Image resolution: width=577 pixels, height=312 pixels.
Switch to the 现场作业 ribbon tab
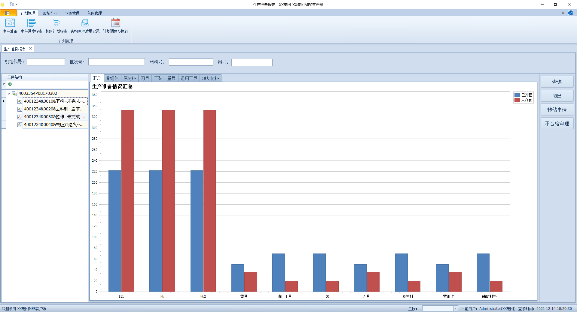(50, 13)
